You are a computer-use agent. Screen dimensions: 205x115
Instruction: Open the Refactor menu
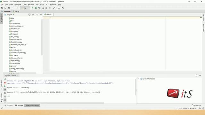coord(31,4)
